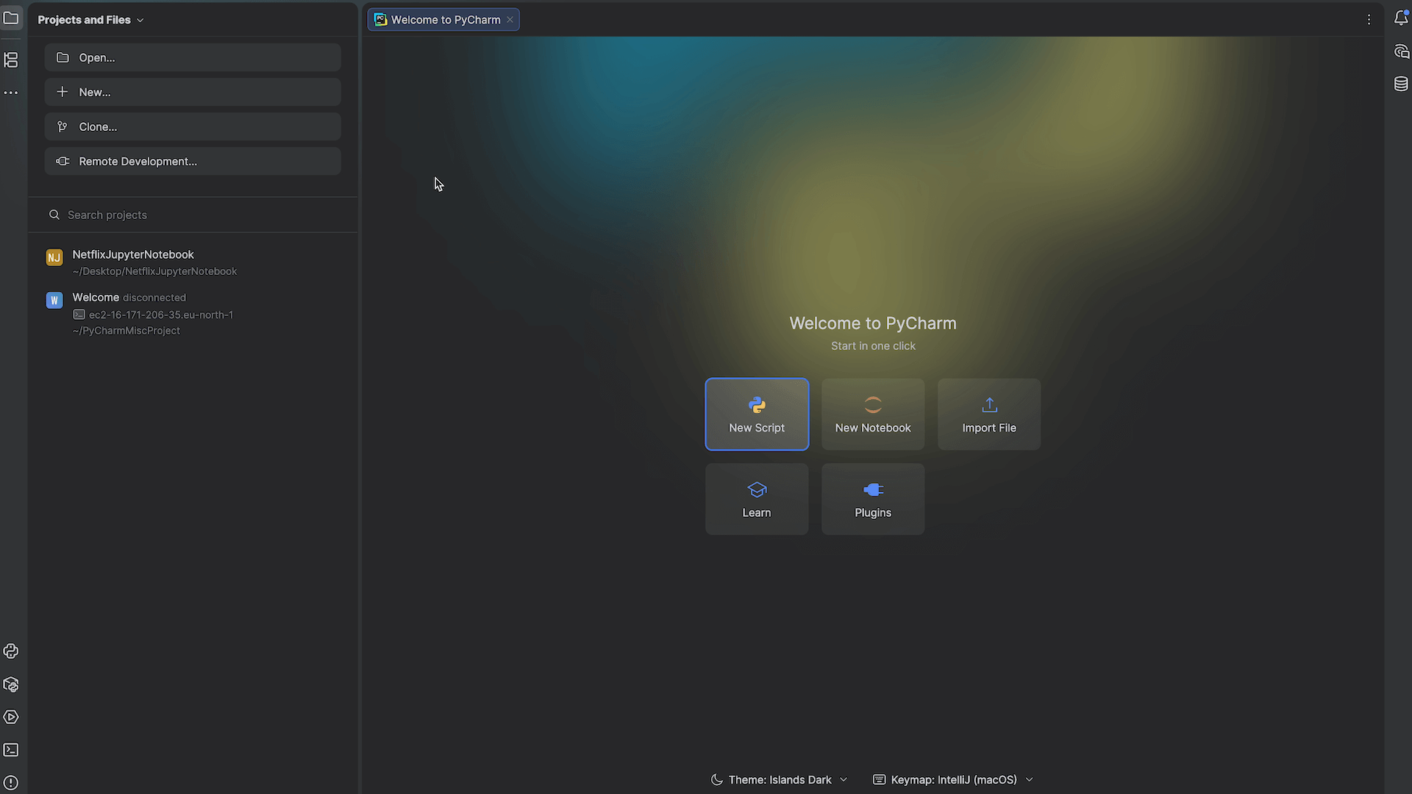The width and height of the screenshot is (1412, 794).
Task: Click the Clone... button
Action: 193,126
